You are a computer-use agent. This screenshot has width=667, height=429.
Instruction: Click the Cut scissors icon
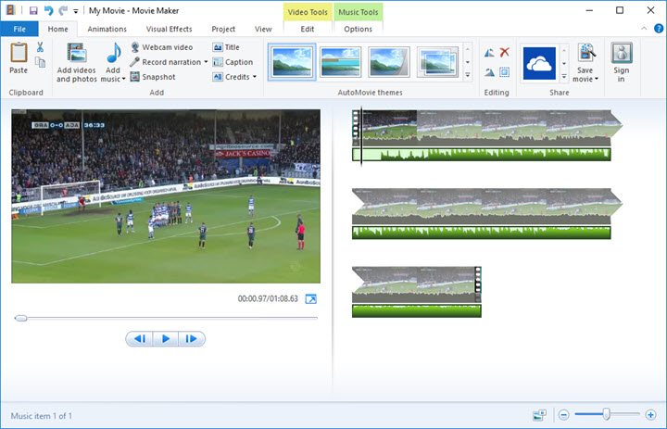[40, 47]
